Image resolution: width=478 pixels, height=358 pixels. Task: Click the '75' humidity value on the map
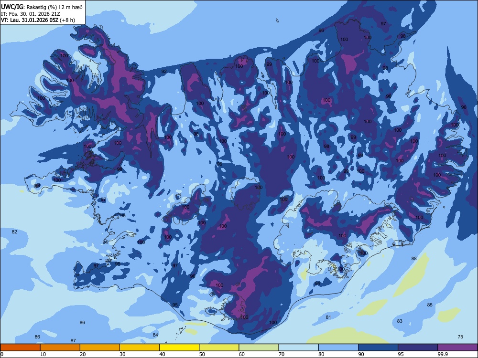[x=460, y=337]
